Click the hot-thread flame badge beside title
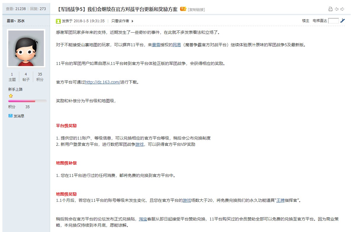 [183, 9]
